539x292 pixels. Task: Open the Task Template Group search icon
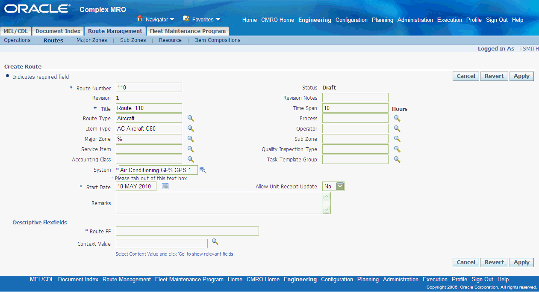coord(397,160)
